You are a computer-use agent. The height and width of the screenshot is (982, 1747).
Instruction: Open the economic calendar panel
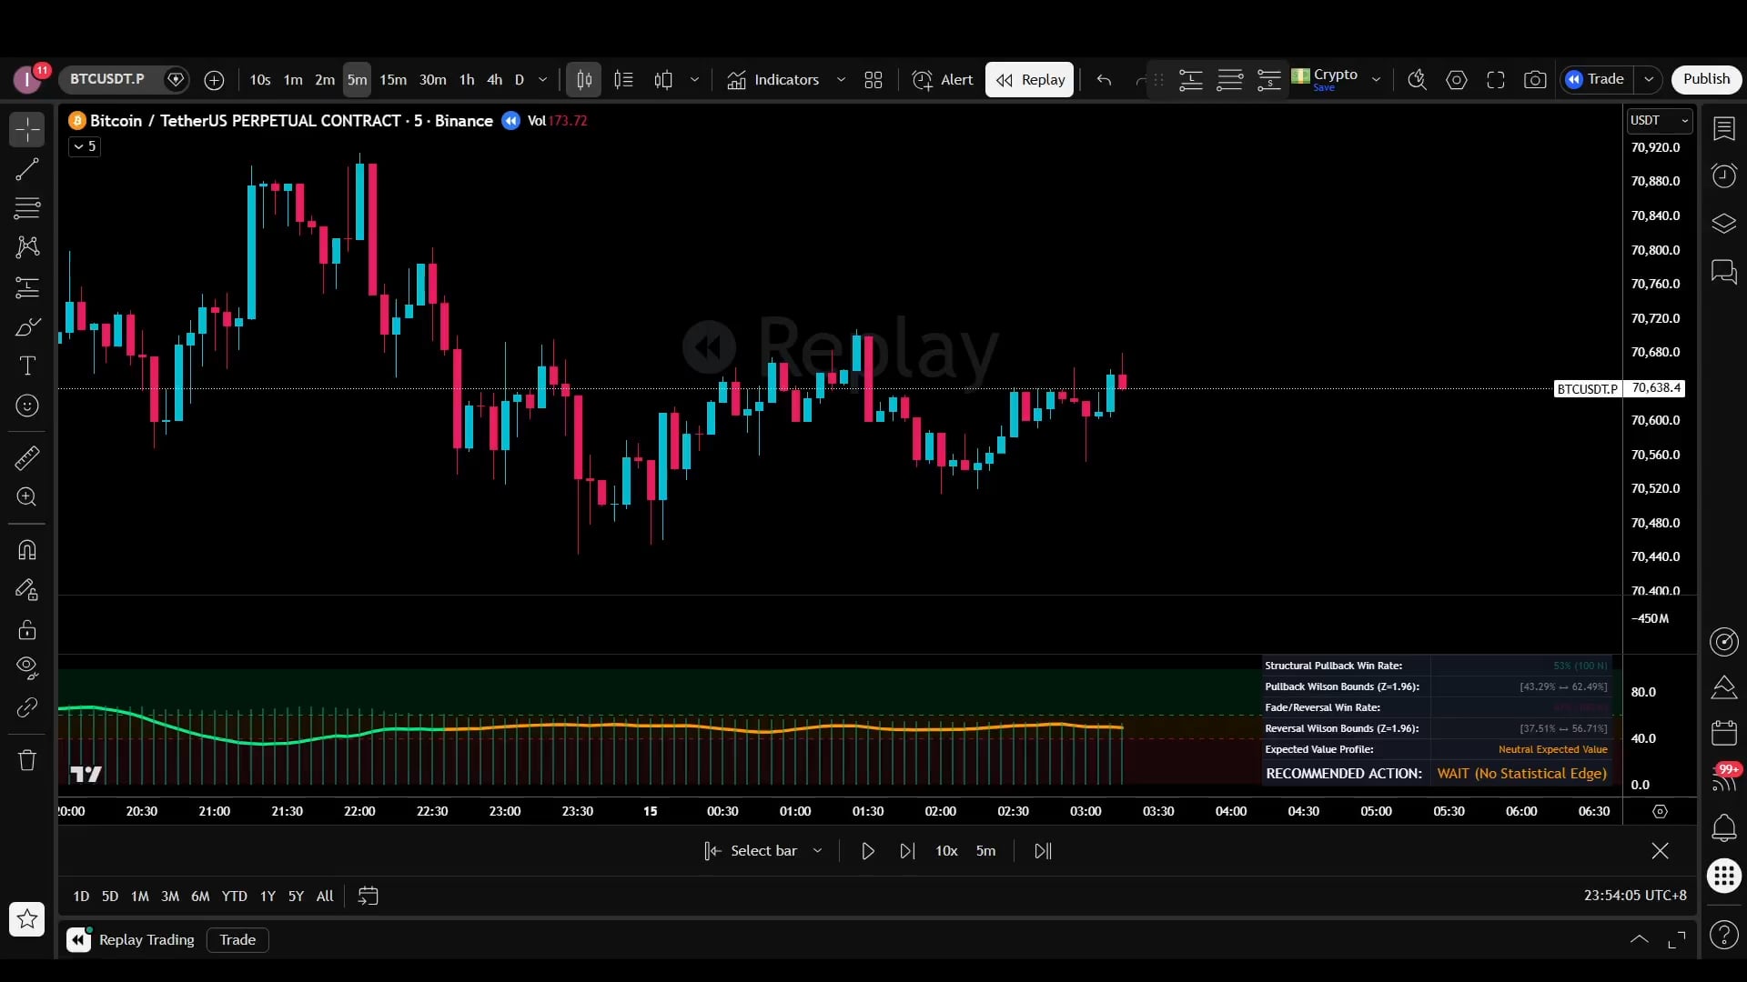click(1724, 733)
